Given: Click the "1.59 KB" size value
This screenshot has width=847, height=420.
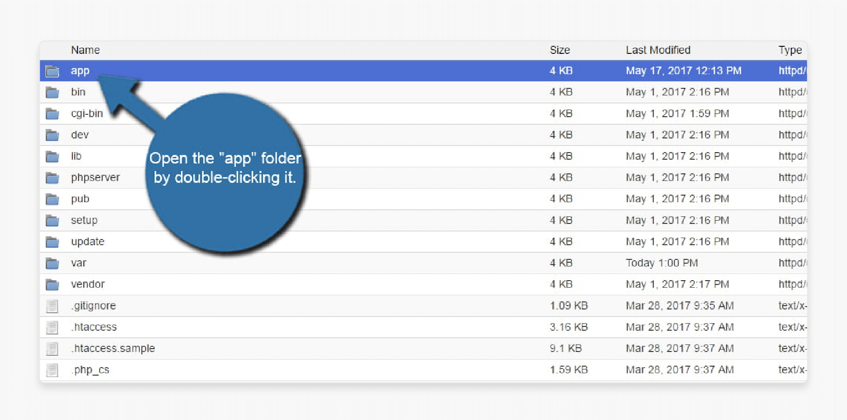Looking at the screenshot, I should point(569,369).
